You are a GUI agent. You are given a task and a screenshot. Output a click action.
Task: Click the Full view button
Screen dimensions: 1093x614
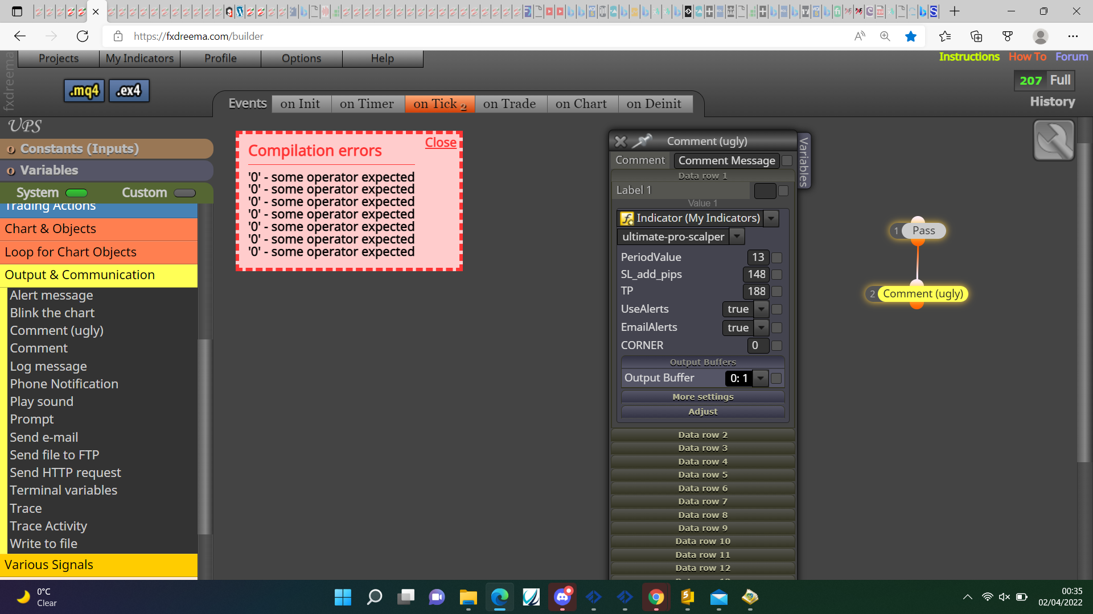1060,80
